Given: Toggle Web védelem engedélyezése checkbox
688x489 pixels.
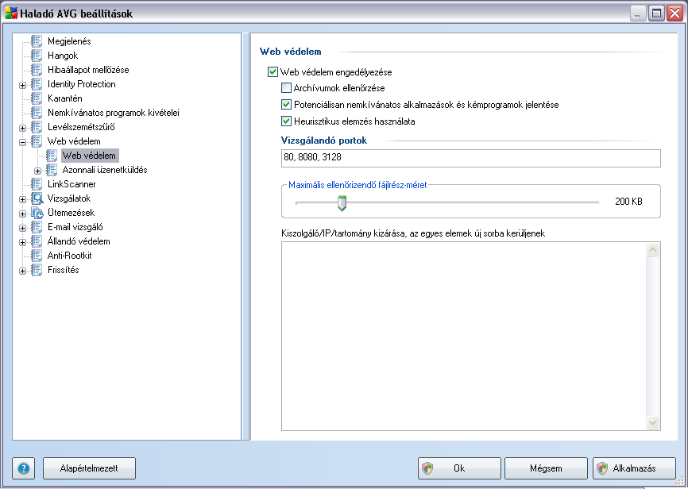Looking at the screenshot, I should point(272,71).
